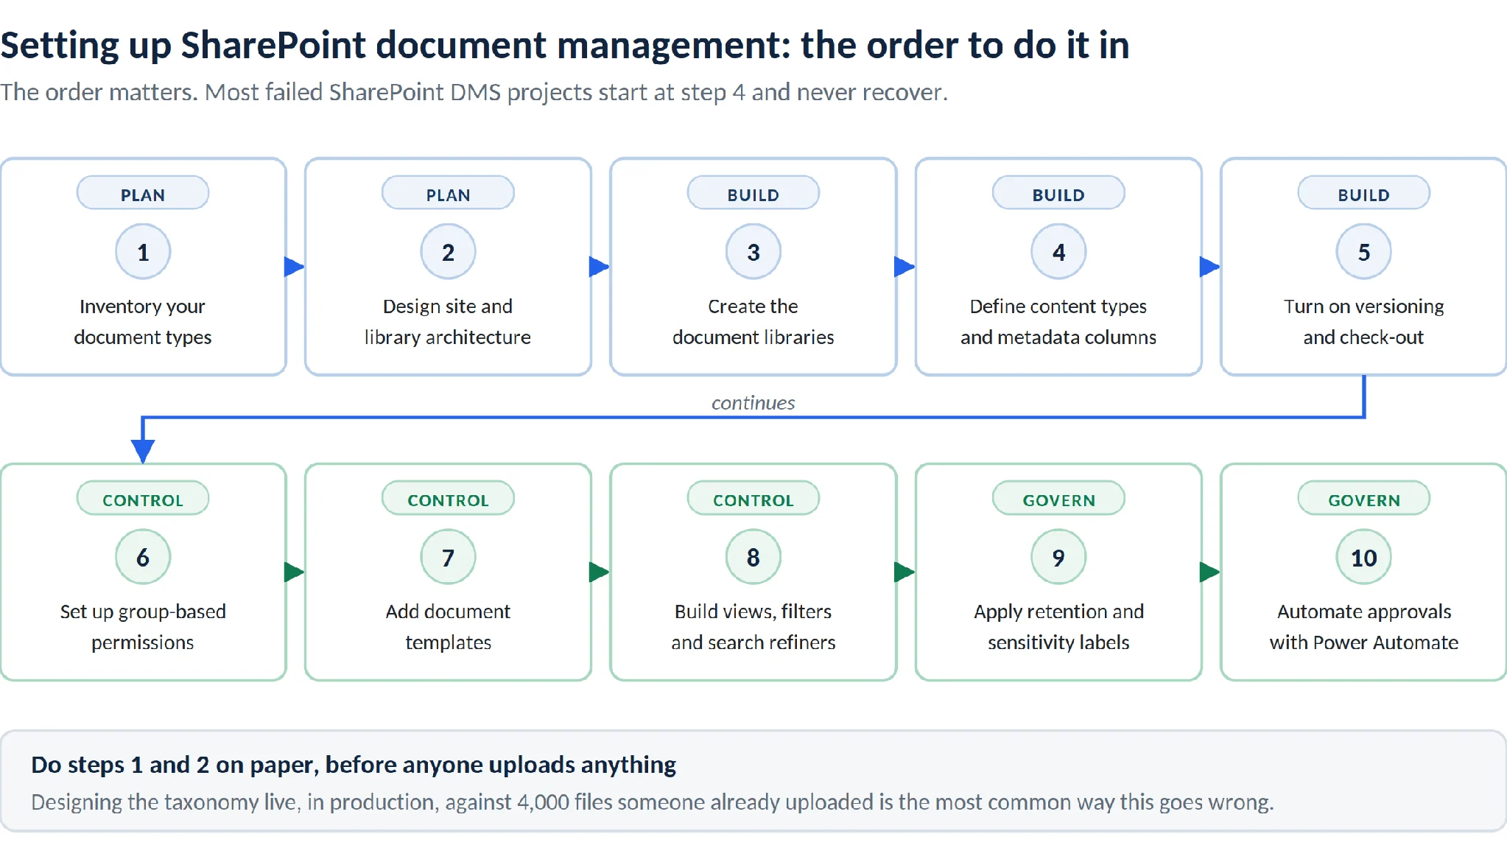Click the 'Designing the taxonomy live' sentence
Viewport: 1507px width, 862px height.
coord(653,802)
